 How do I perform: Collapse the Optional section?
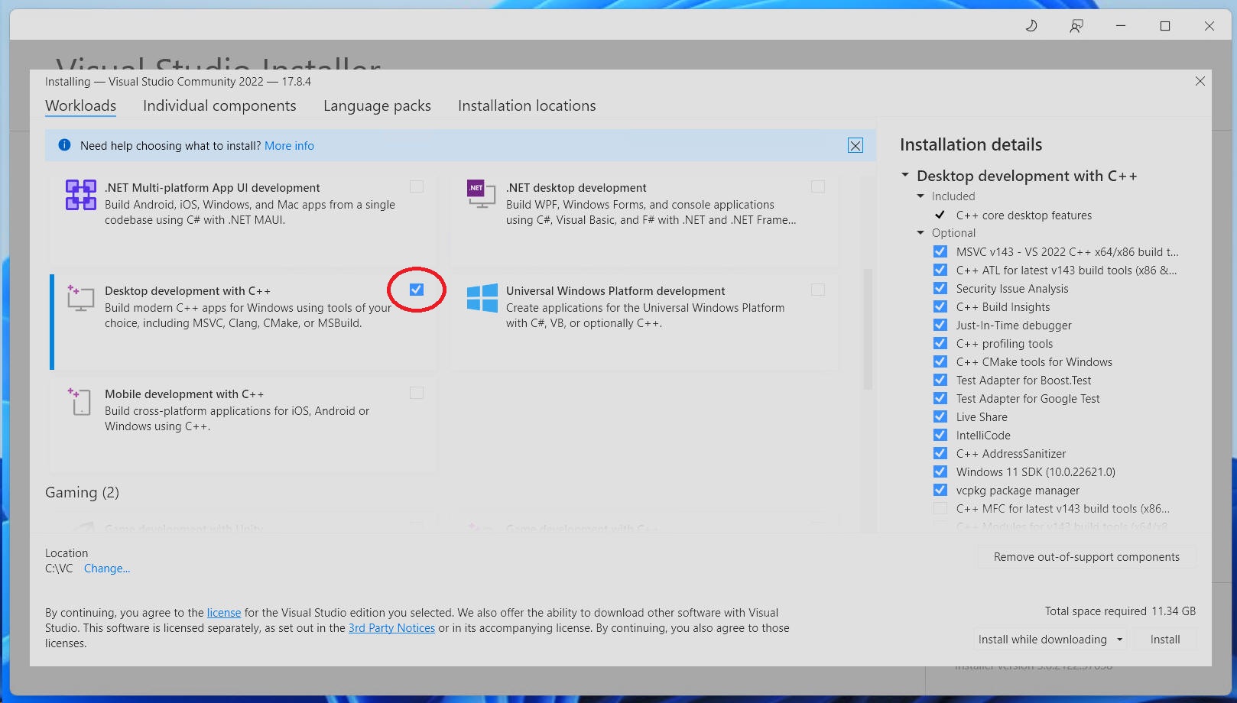tap(920, 233)
